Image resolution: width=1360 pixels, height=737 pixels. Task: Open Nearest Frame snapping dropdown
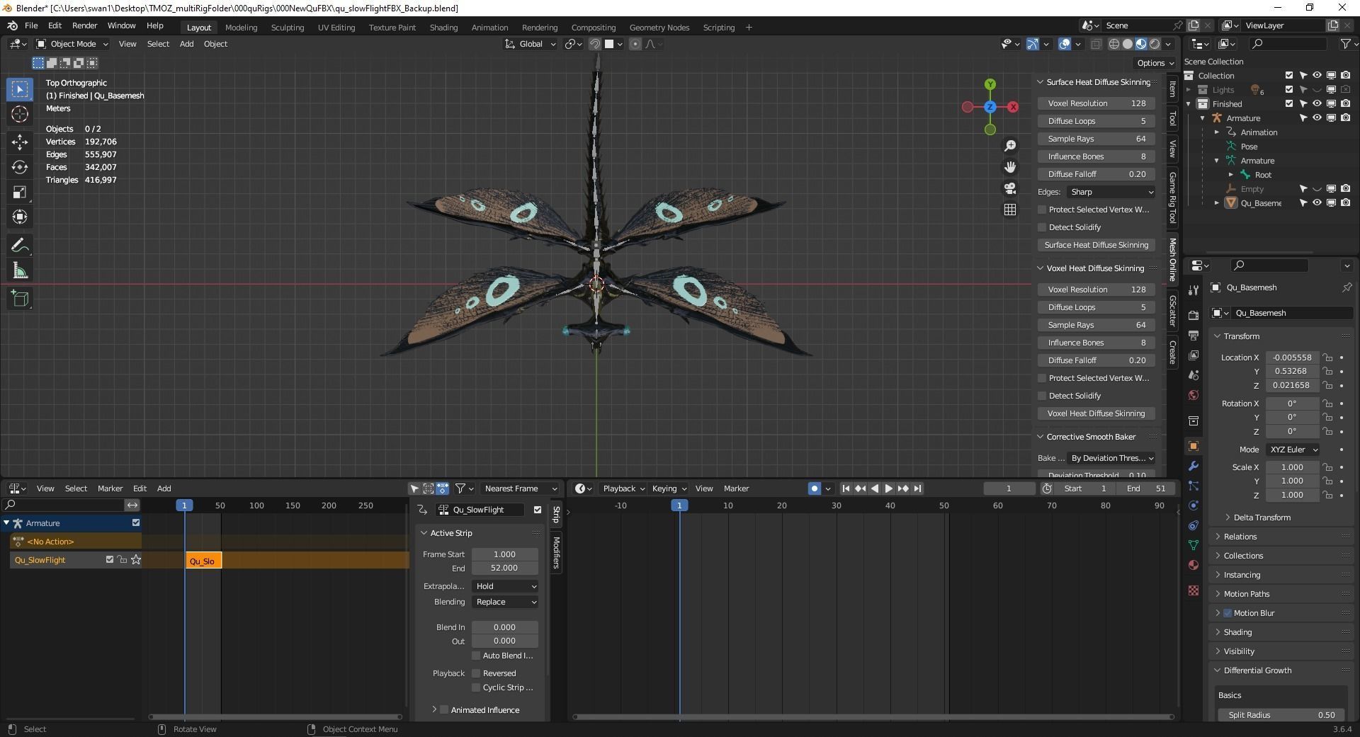pos(520,489)
